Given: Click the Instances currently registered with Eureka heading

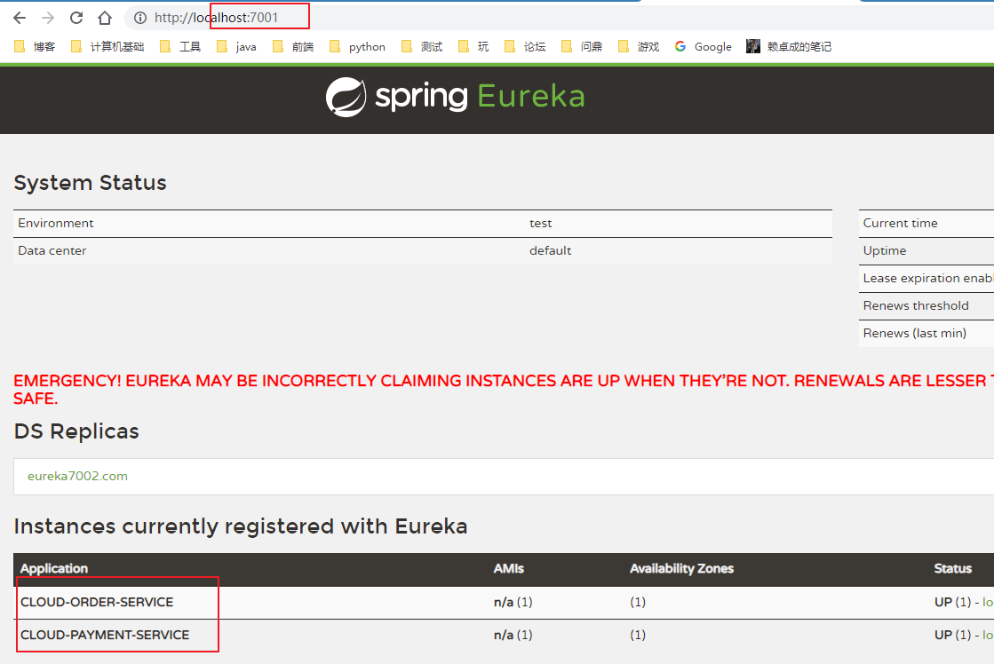Looking at the screenshot, I should [240, 526].
